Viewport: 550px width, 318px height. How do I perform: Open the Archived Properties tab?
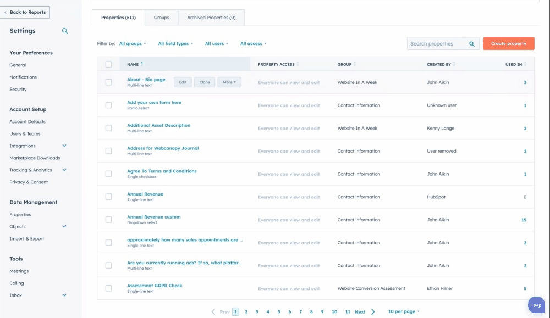tap(211, 18)
